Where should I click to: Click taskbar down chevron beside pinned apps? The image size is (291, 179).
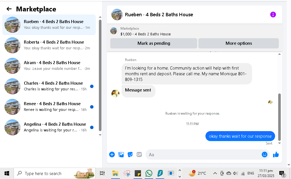click(180, 177)
